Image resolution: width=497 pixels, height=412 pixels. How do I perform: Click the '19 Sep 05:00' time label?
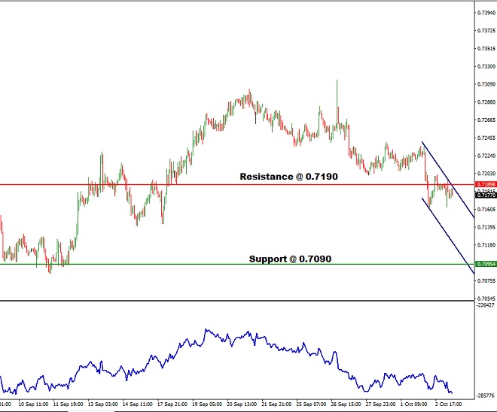tap(207, 404)
